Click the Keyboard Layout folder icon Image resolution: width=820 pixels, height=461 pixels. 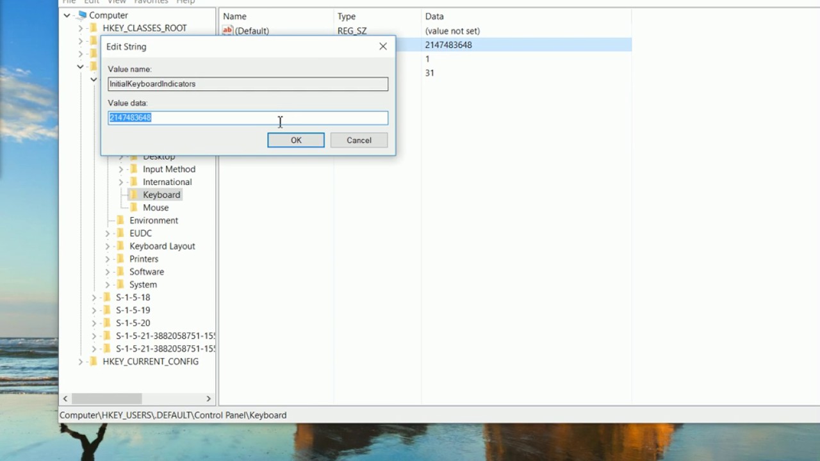tap(120, 246)
